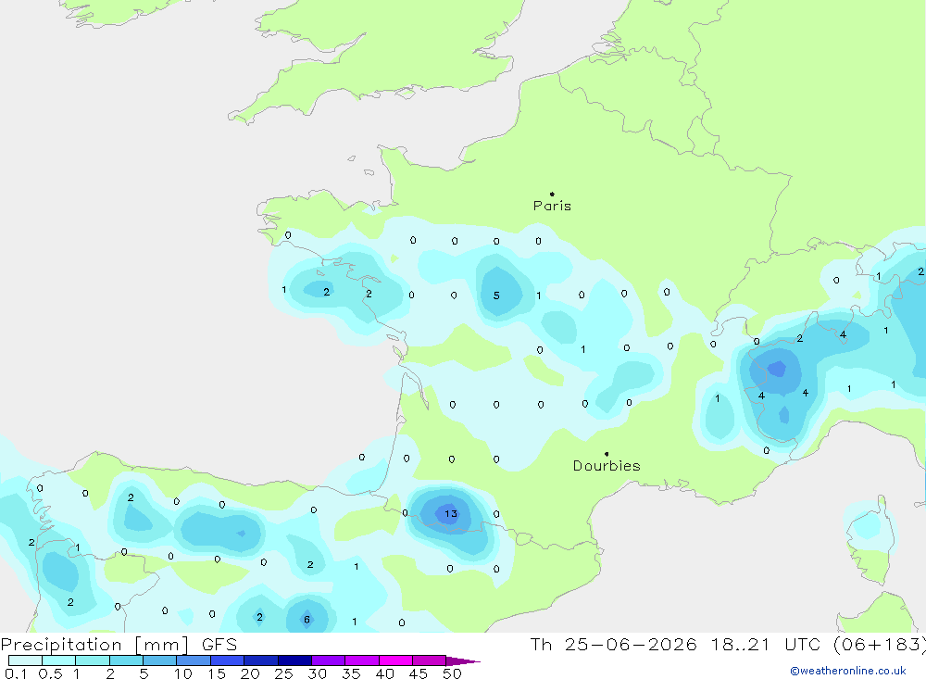Click the legend scale label '50'
Screen dimensions: 926x679
click(x=452, y=673)
